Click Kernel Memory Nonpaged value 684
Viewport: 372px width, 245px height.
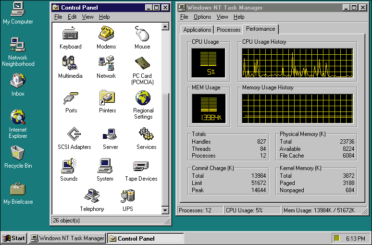pos(350,190)
